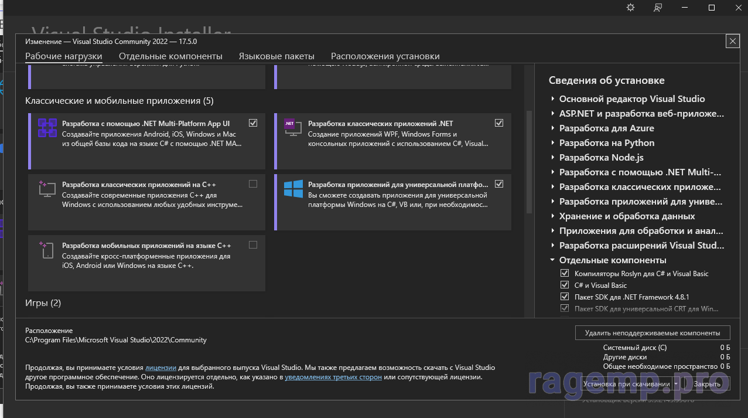
Task: Open the уведомлениях третьих сторон link
Action: coord(333,377)
